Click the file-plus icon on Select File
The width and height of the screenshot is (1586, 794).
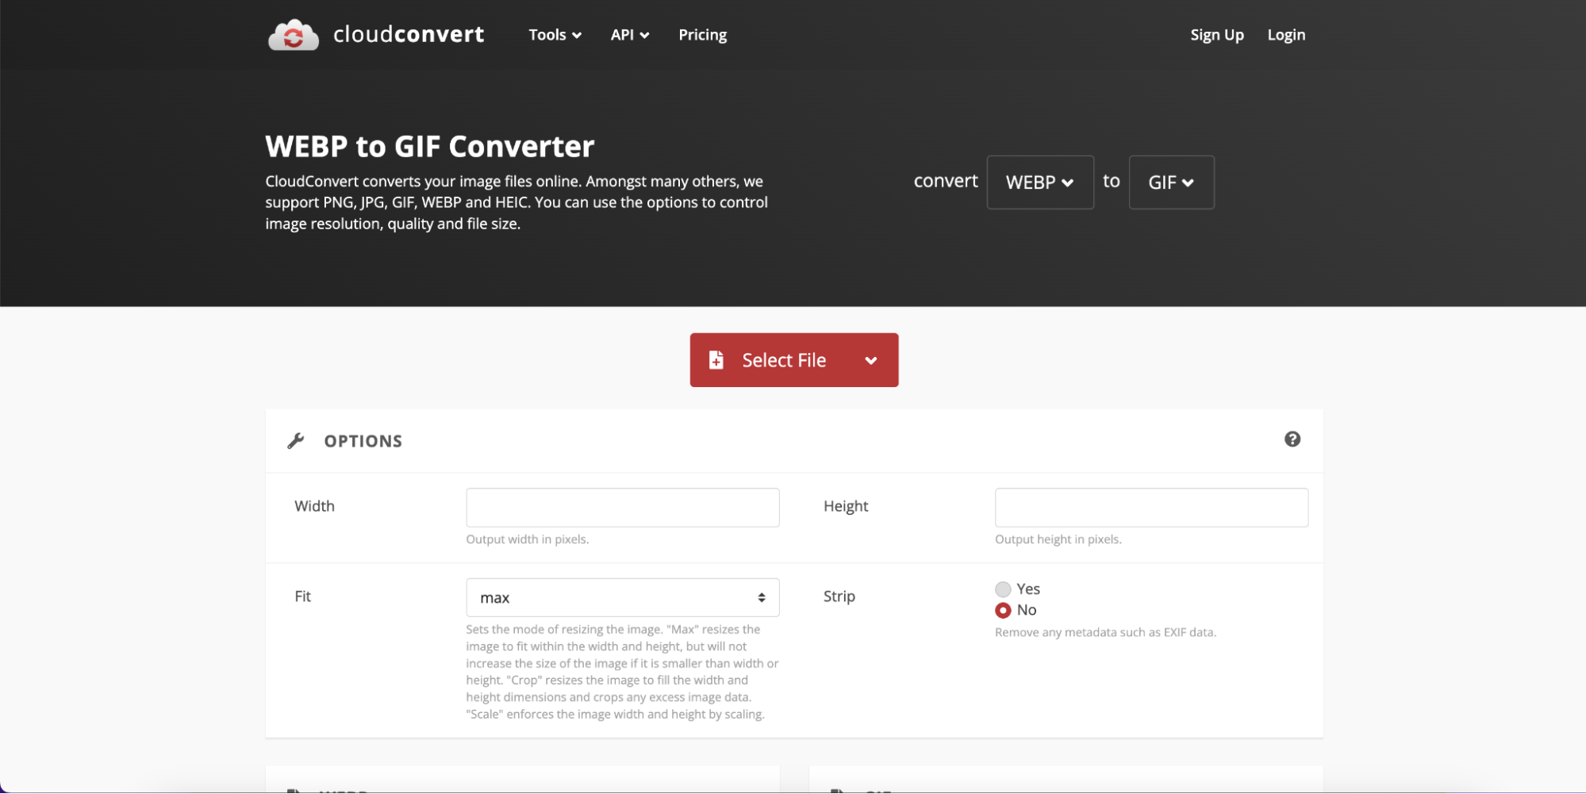click(716, 360)
